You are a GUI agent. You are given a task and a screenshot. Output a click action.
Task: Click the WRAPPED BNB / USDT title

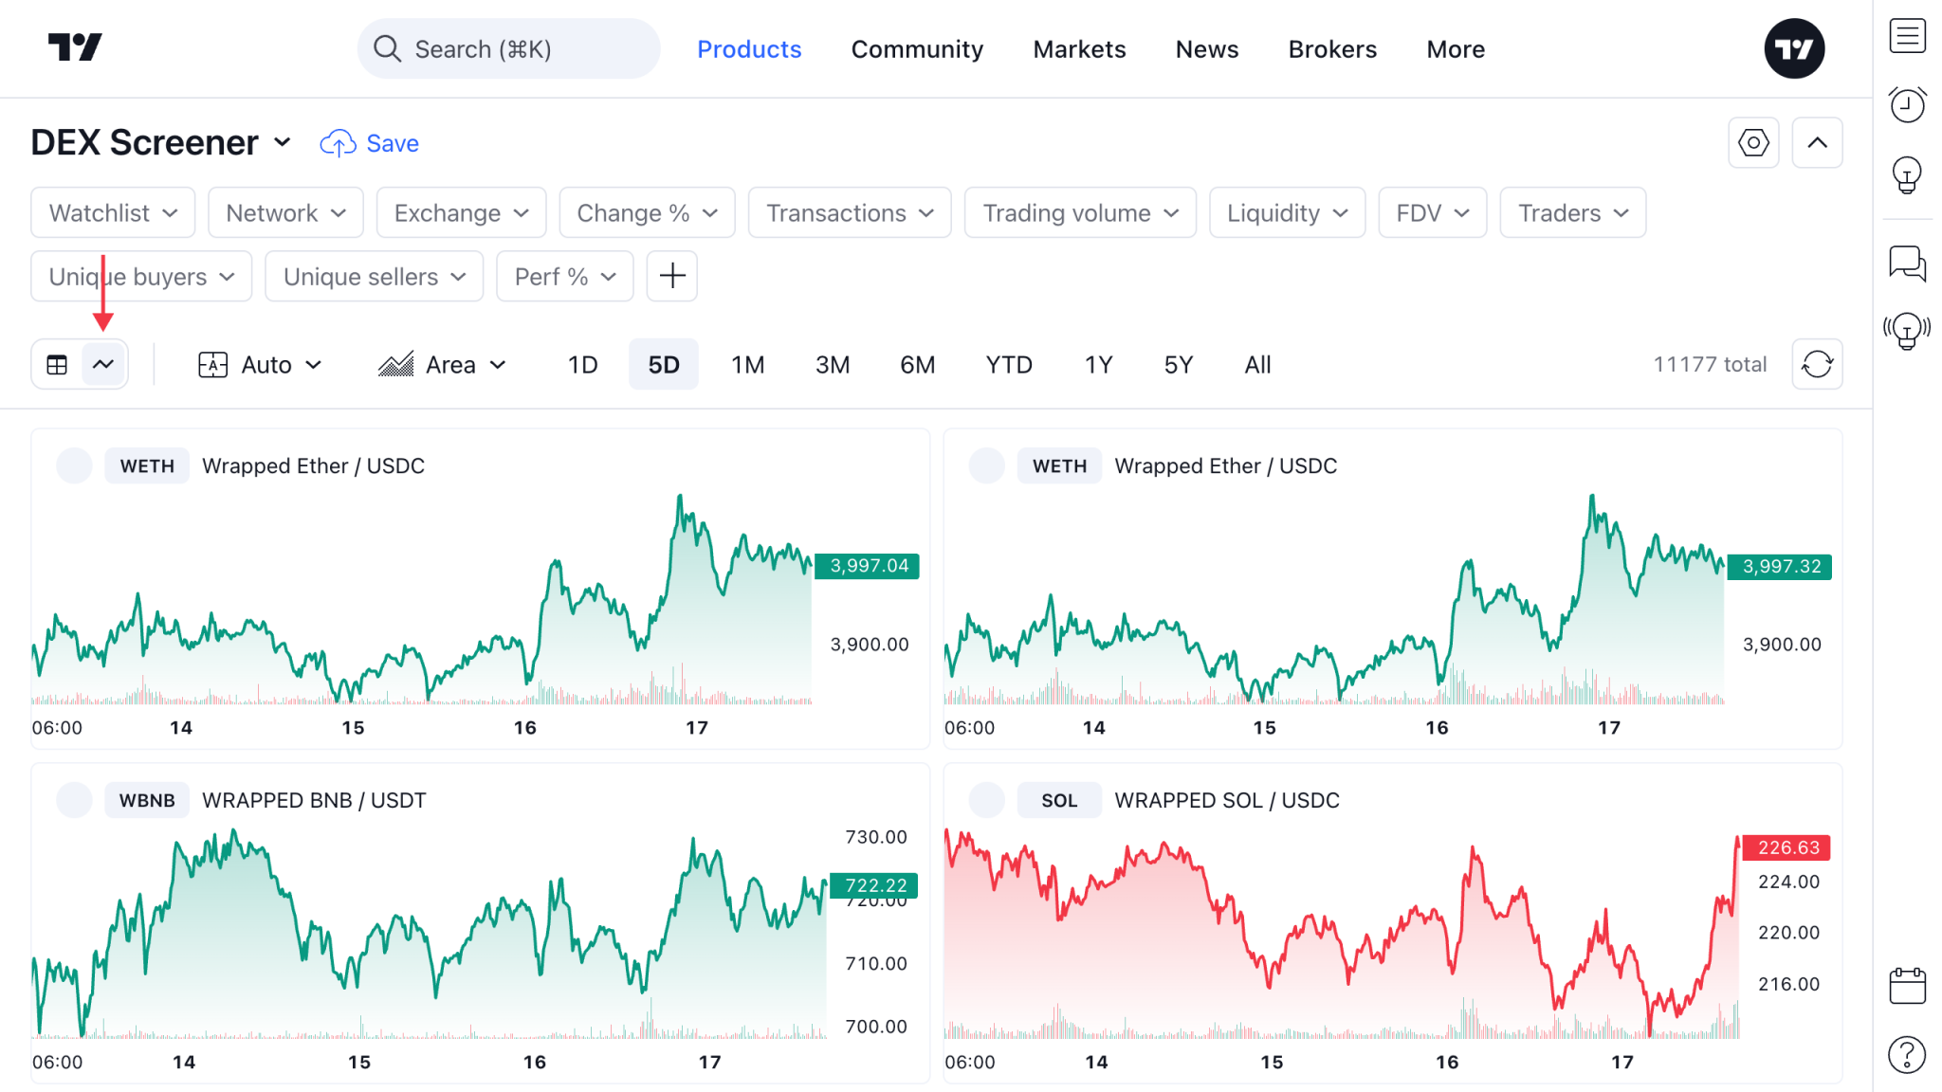314,800
